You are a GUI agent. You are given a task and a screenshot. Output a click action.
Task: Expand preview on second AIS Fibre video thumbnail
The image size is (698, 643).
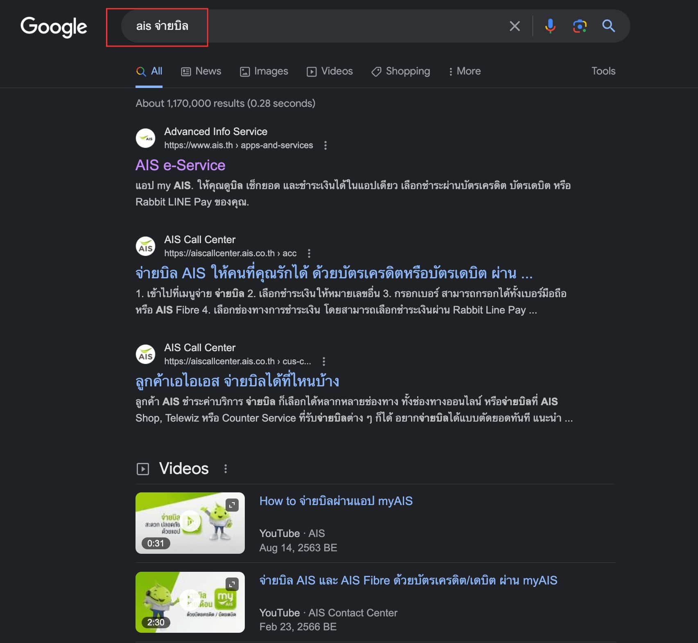point(232,584)
